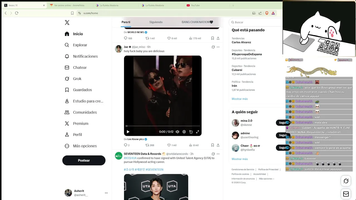This screenshot has height=200, width=356.
Task: Repost Jac's post with 268 reposts
Action: click(150, 145)
